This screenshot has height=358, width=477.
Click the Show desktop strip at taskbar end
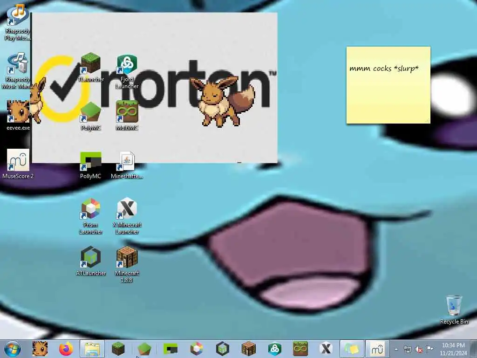(474, 349)
